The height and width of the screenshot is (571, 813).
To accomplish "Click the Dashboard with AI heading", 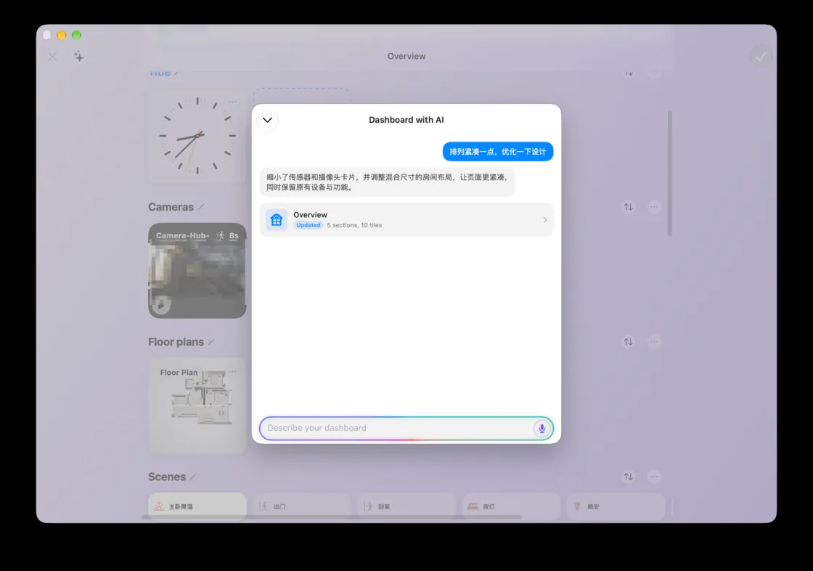I will coord(406,120).
